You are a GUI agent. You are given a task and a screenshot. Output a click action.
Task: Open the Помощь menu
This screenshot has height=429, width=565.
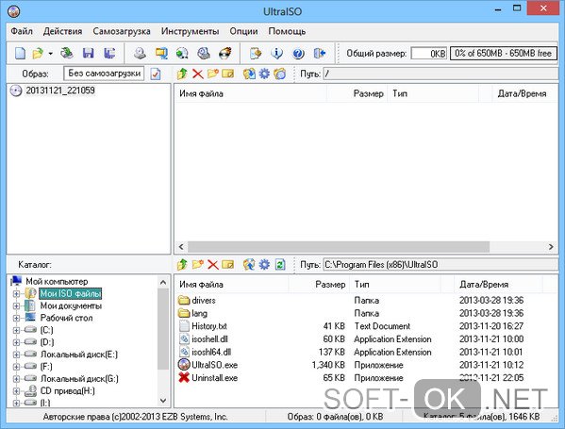click(x=287, y=31)
